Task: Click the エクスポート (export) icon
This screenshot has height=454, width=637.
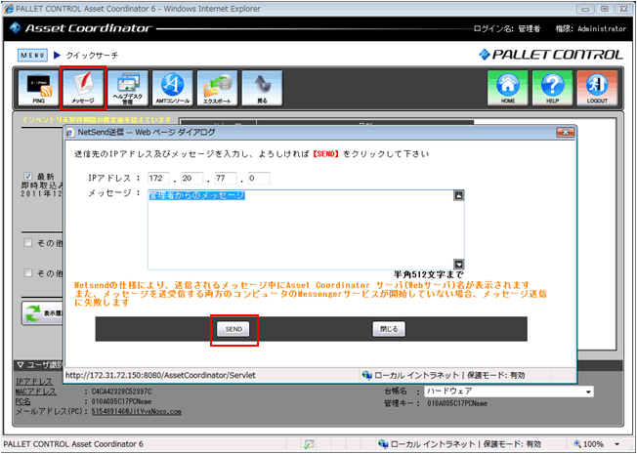Action: [x=217, y=88]
